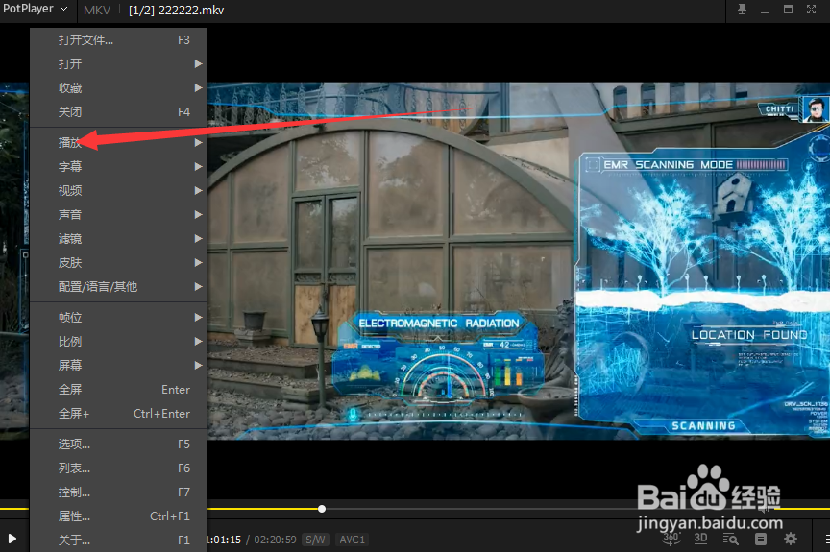This screenshot has width=830, height=552.
Task: Click the total duration 02:20:59
Action: 276,540
